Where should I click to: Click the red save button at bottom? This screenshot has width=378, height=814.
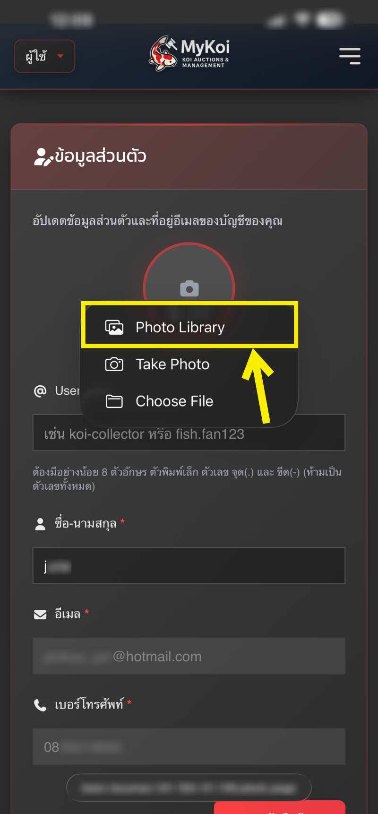(280, 807)
